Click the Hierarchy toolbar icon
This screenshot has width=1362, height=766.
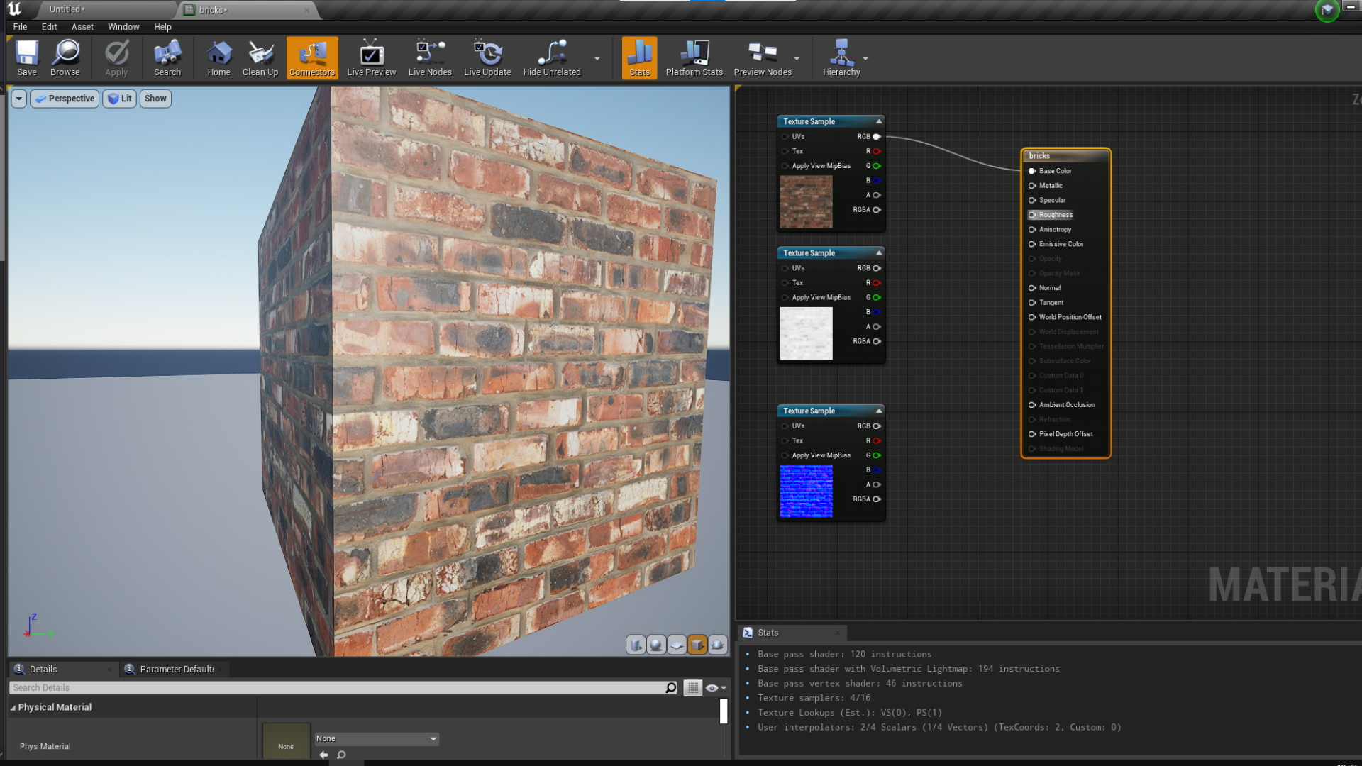(841, 57)
